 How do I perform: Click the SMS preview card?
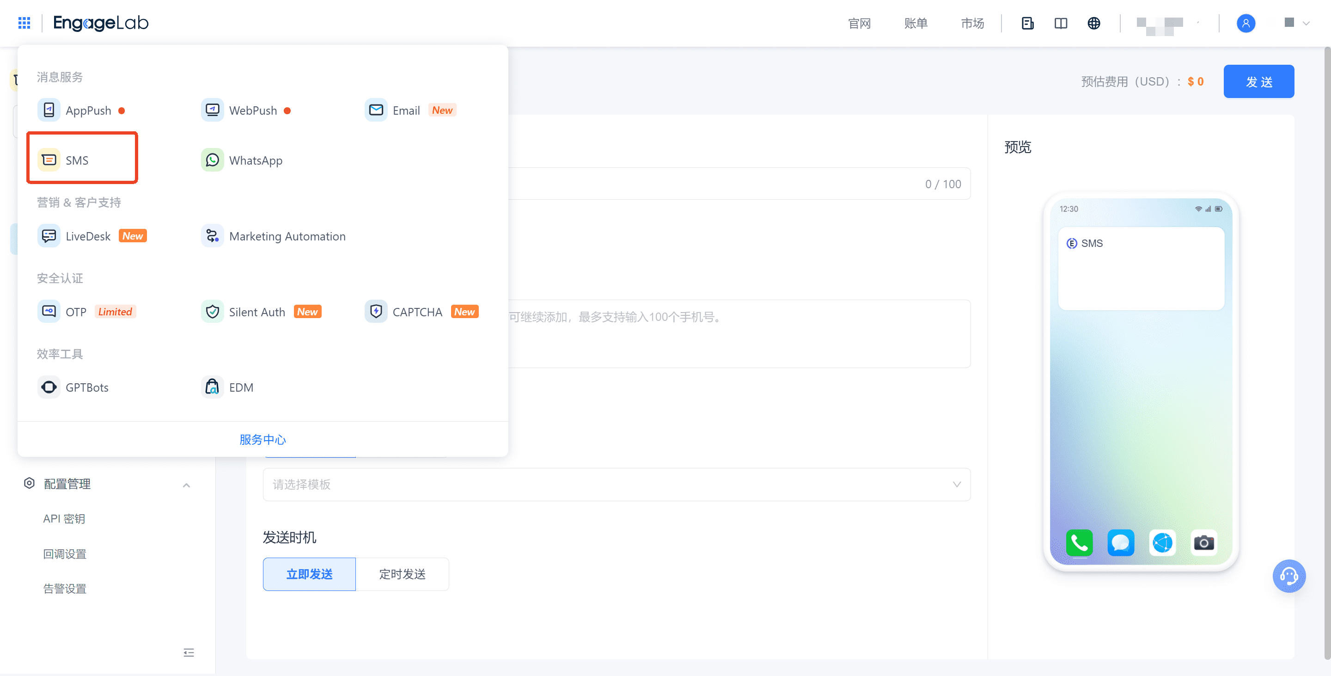pos(1141,268)
